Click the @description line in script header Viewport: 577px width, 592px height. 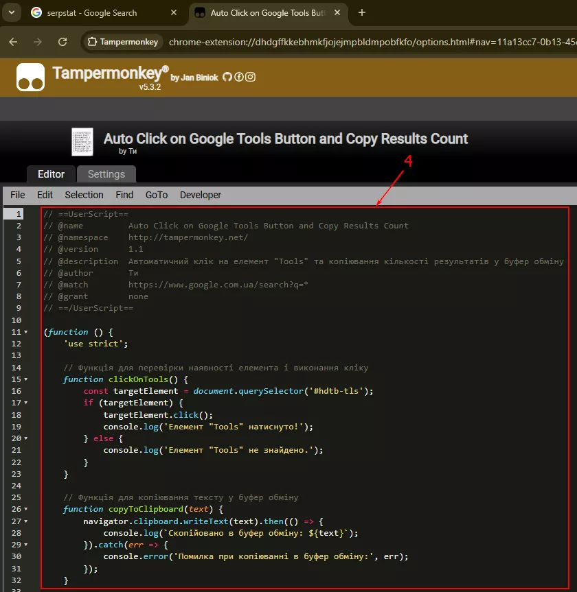pyautogui.click(x=303, y=261)
